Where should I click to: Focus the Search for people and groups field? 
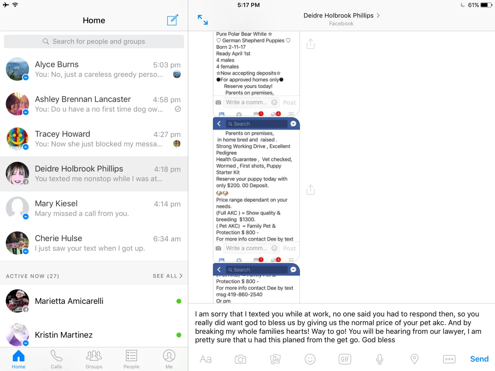point(94,42)
